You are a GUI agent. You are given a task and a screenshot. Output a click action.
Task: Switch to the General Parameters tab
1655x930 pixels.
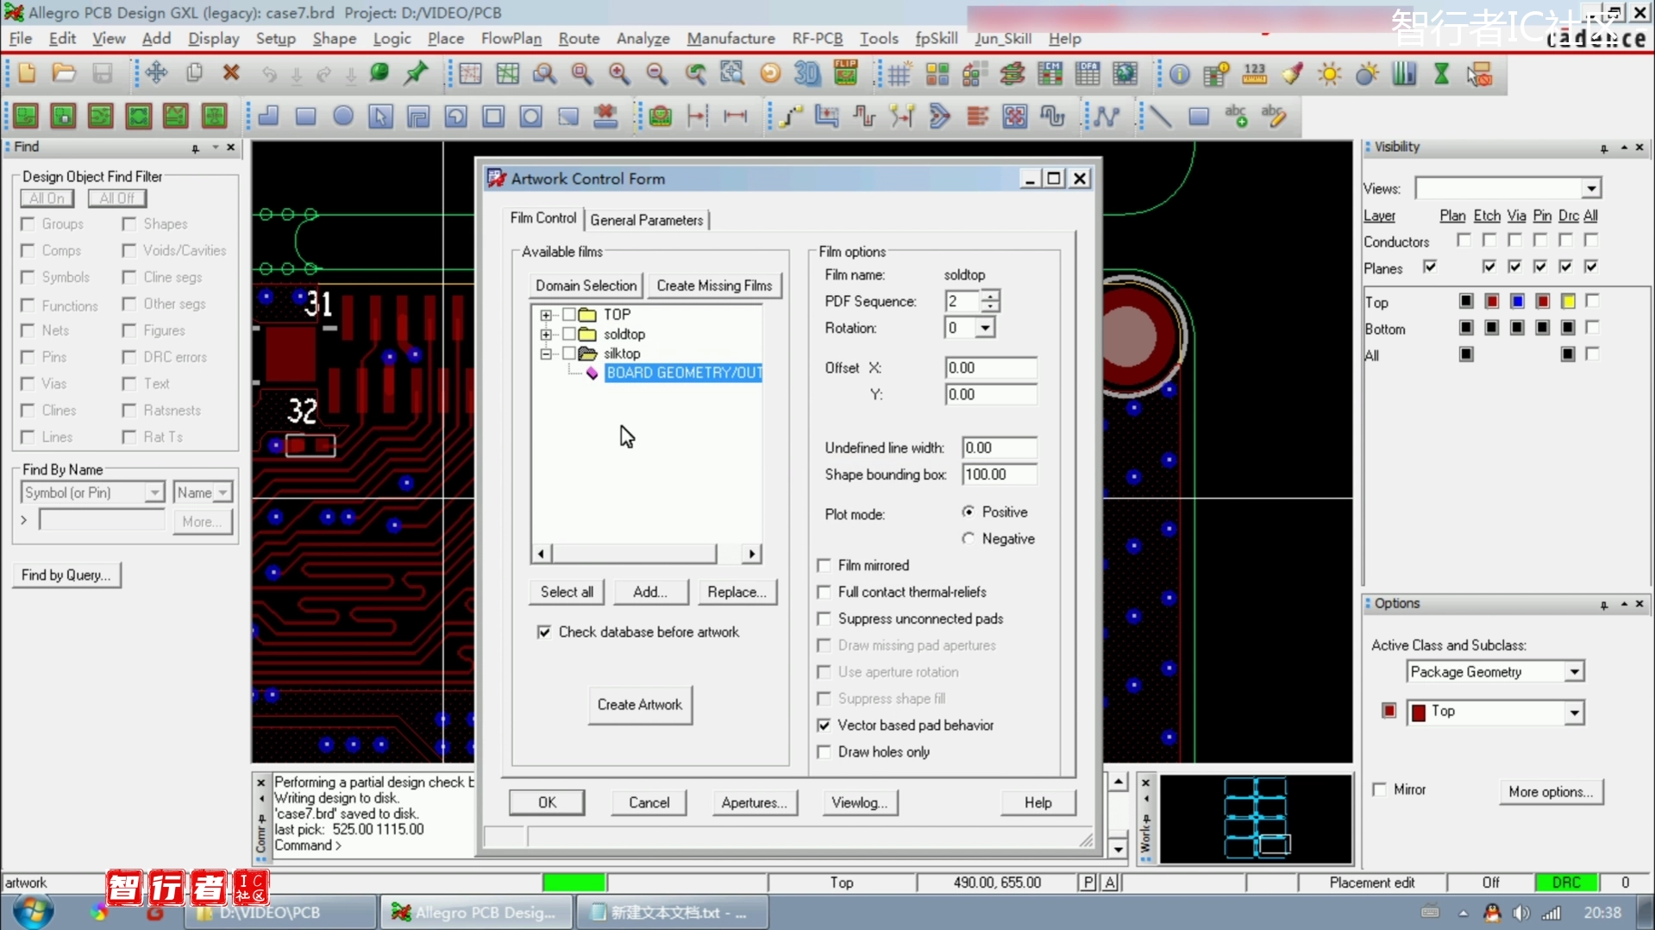(647, 220)
